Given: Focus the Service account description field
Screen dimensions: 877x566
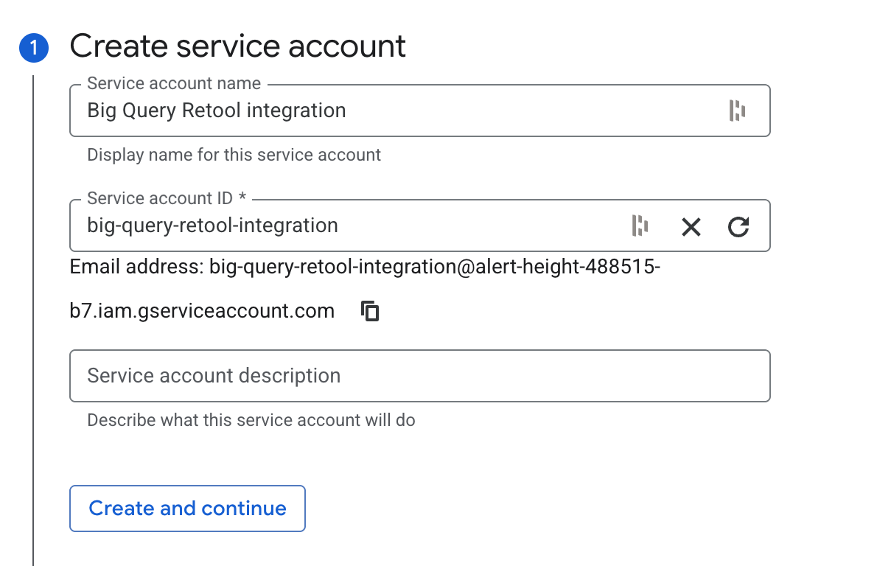Looking at the screenshot, I should (419, 376).
